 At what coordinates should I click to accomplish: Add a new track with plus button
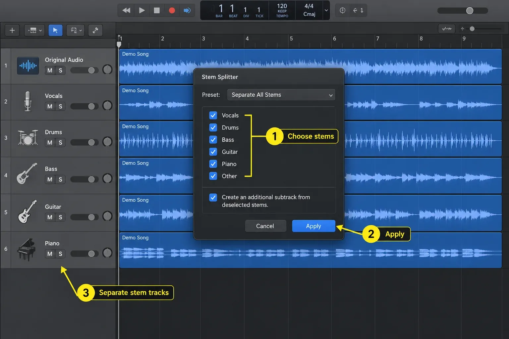(x=12, y=30)
